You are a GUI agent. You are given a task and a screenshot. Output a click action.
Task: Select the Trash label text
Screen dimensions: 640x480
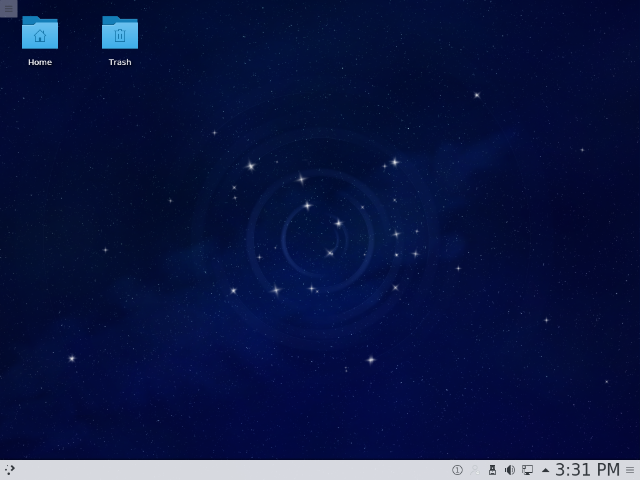coord(120,62)
